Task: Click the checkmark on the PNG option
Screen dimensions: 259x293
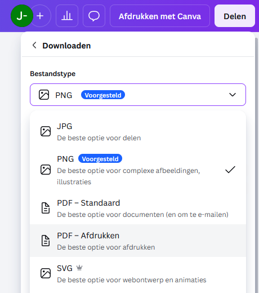Action: [230, 170]
